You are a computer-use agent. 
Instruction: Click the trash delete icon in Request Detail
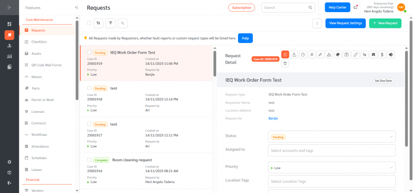(286, 63)
